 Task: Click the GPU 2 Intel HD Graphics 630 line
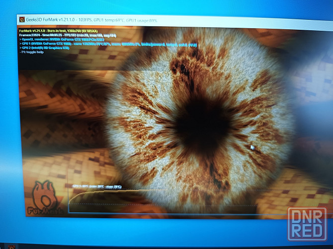click(45, 49)
